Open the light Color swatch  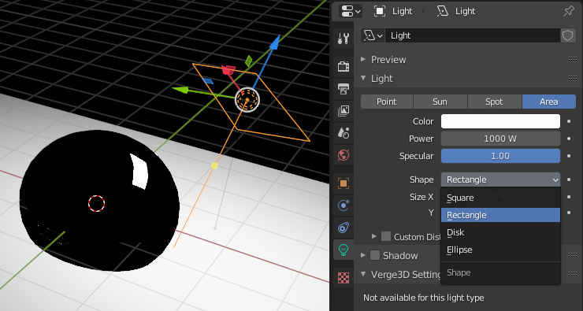500,121
